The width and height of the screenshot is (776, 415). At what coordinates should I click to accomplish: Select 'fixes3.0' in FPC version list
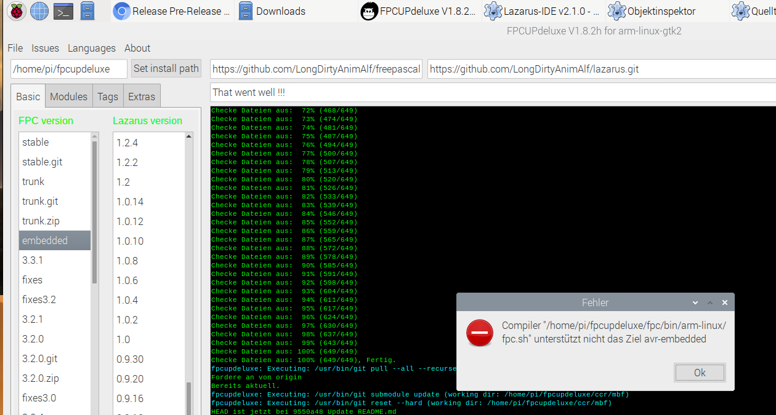[x=55, y=398]
